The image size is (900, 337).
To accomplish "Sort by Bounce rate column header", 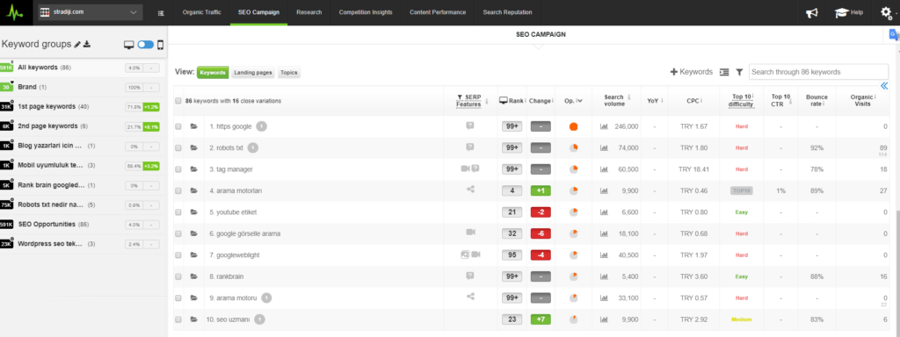I will coord(817,101).
